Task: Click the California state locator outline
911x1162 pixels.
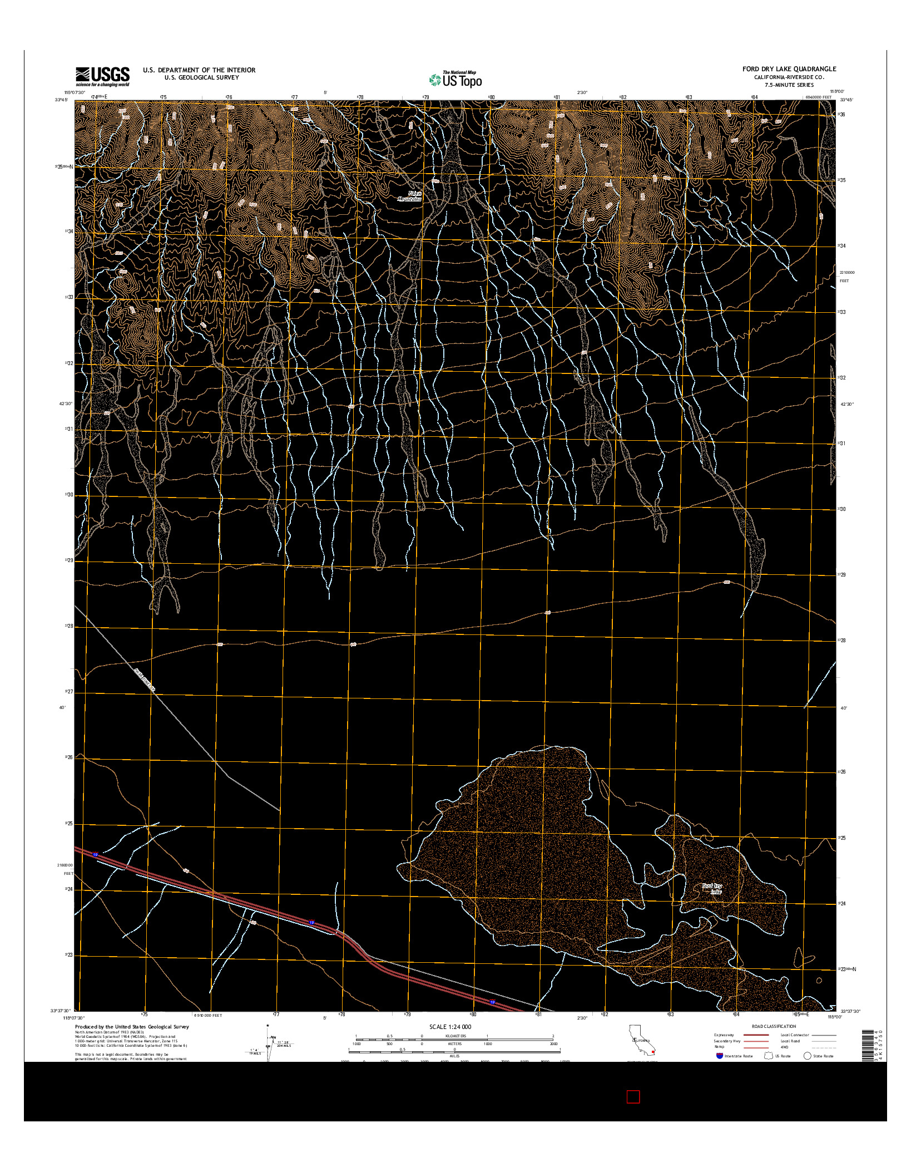Action: click(642, 1041)
